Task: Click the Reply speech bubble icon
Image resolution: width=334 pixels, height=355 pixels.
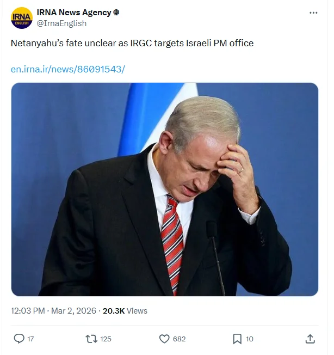Action: pyautogui.click(x=18, y=339)
